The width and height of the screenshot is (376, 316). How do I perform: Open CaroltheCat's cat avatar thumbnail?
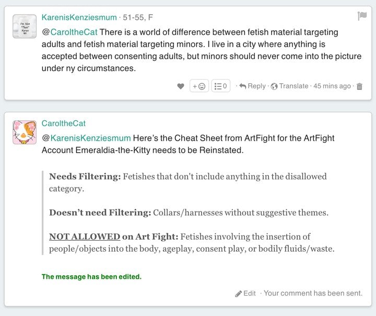point(25,132)
